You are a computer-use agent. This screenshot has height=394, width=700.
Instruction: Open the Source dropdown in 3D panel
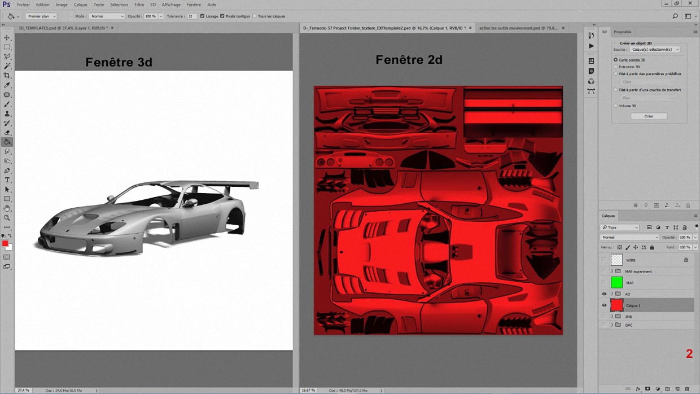[x=654, y=50]
